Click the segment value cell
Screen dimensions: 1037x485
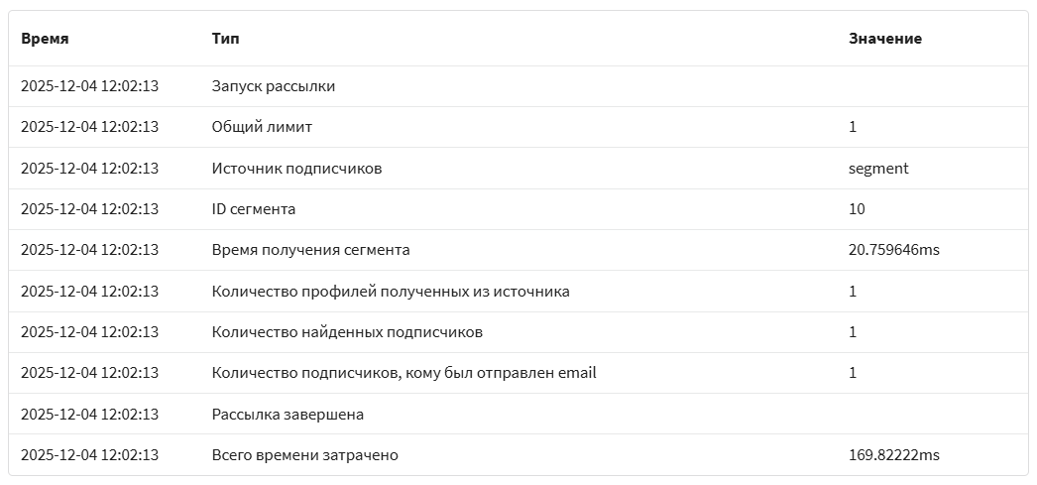[x=878, y=169]
